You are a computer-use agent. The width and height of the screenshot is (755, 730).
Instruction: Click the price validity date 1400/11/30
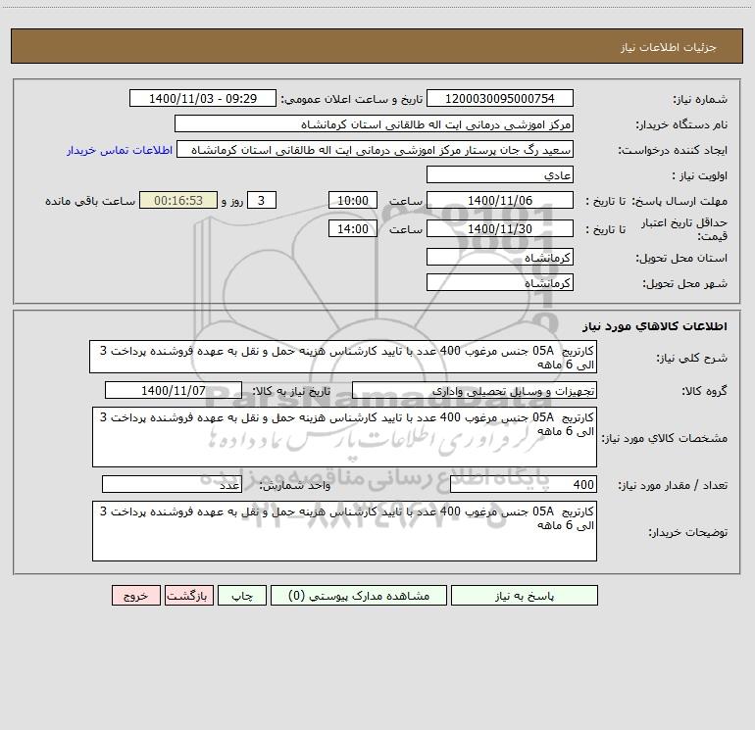pos(500,228)
